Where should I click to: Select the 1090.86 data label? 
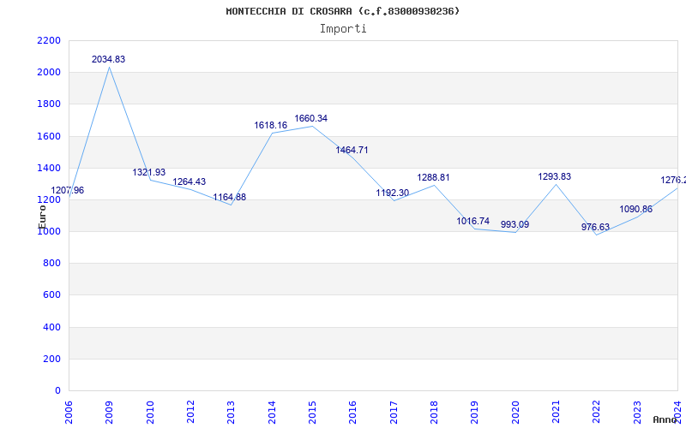[636, 209]
